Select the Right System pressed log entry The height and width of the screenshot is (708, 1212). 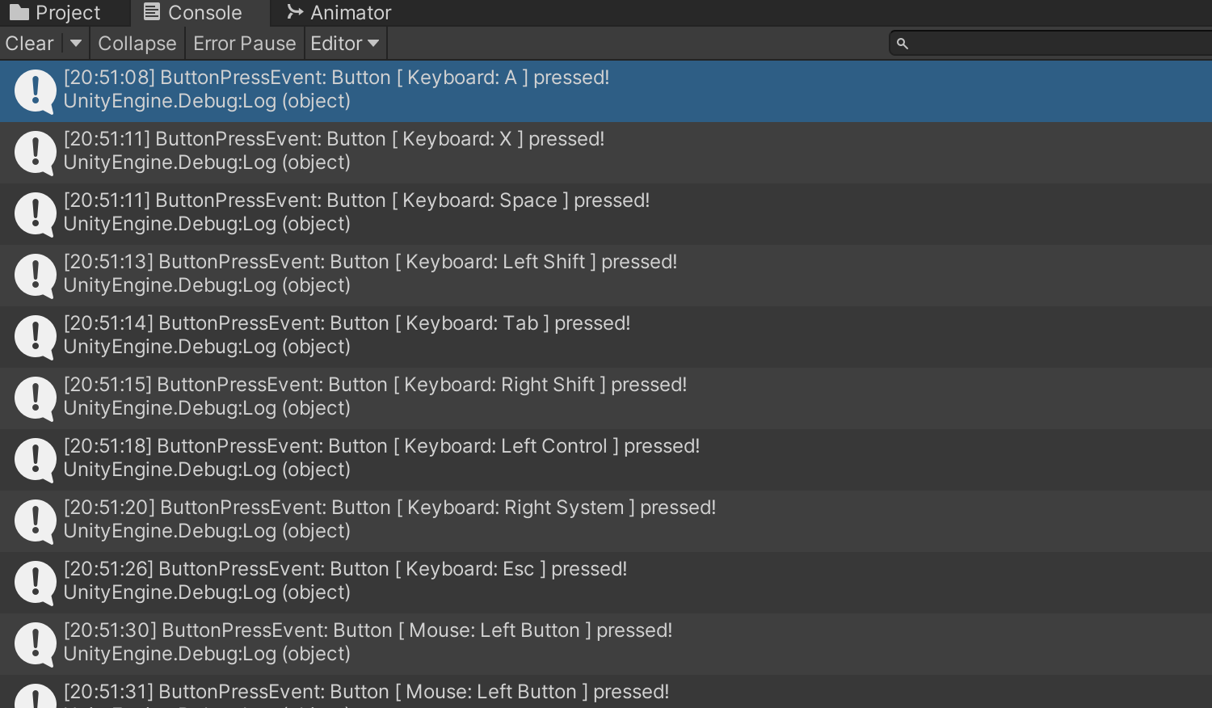coord(389,519)
